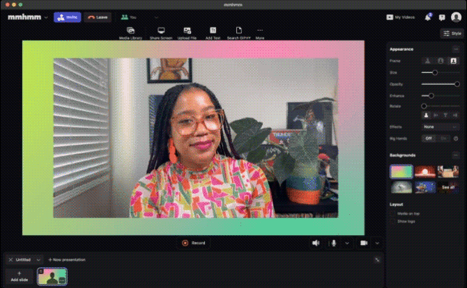Select slide 1 thumbnail
This screenshot has height=288, width=467.
pyautogui.click(x=52, y=276)
